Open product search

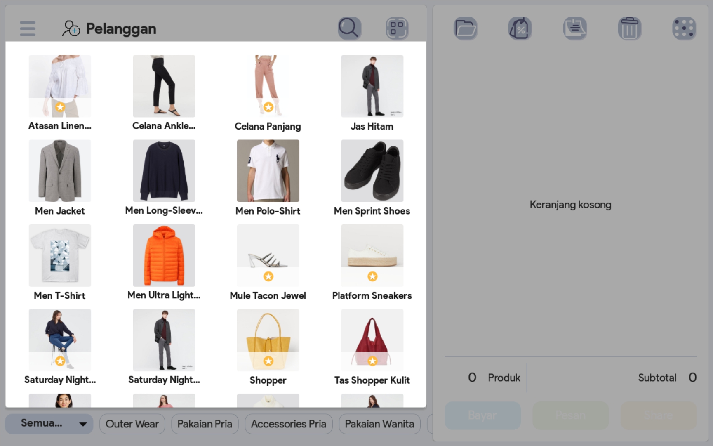[x=349, y=28]
